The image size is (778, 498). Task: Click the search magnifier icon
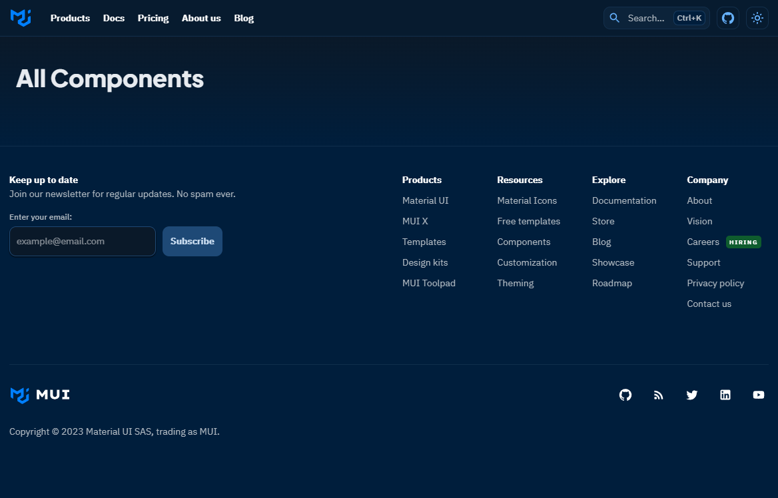[x=614, y=18]
